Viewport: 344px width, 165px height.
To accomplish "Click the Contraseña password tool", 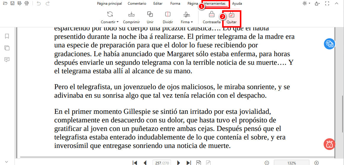I will 211,17.
